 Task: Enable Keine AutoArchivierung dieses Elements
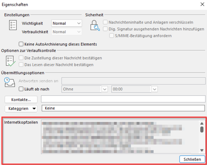click(x=21, y=44)
